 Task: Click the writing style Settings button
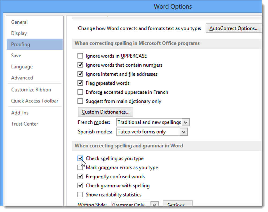click(x=178, y=203)
